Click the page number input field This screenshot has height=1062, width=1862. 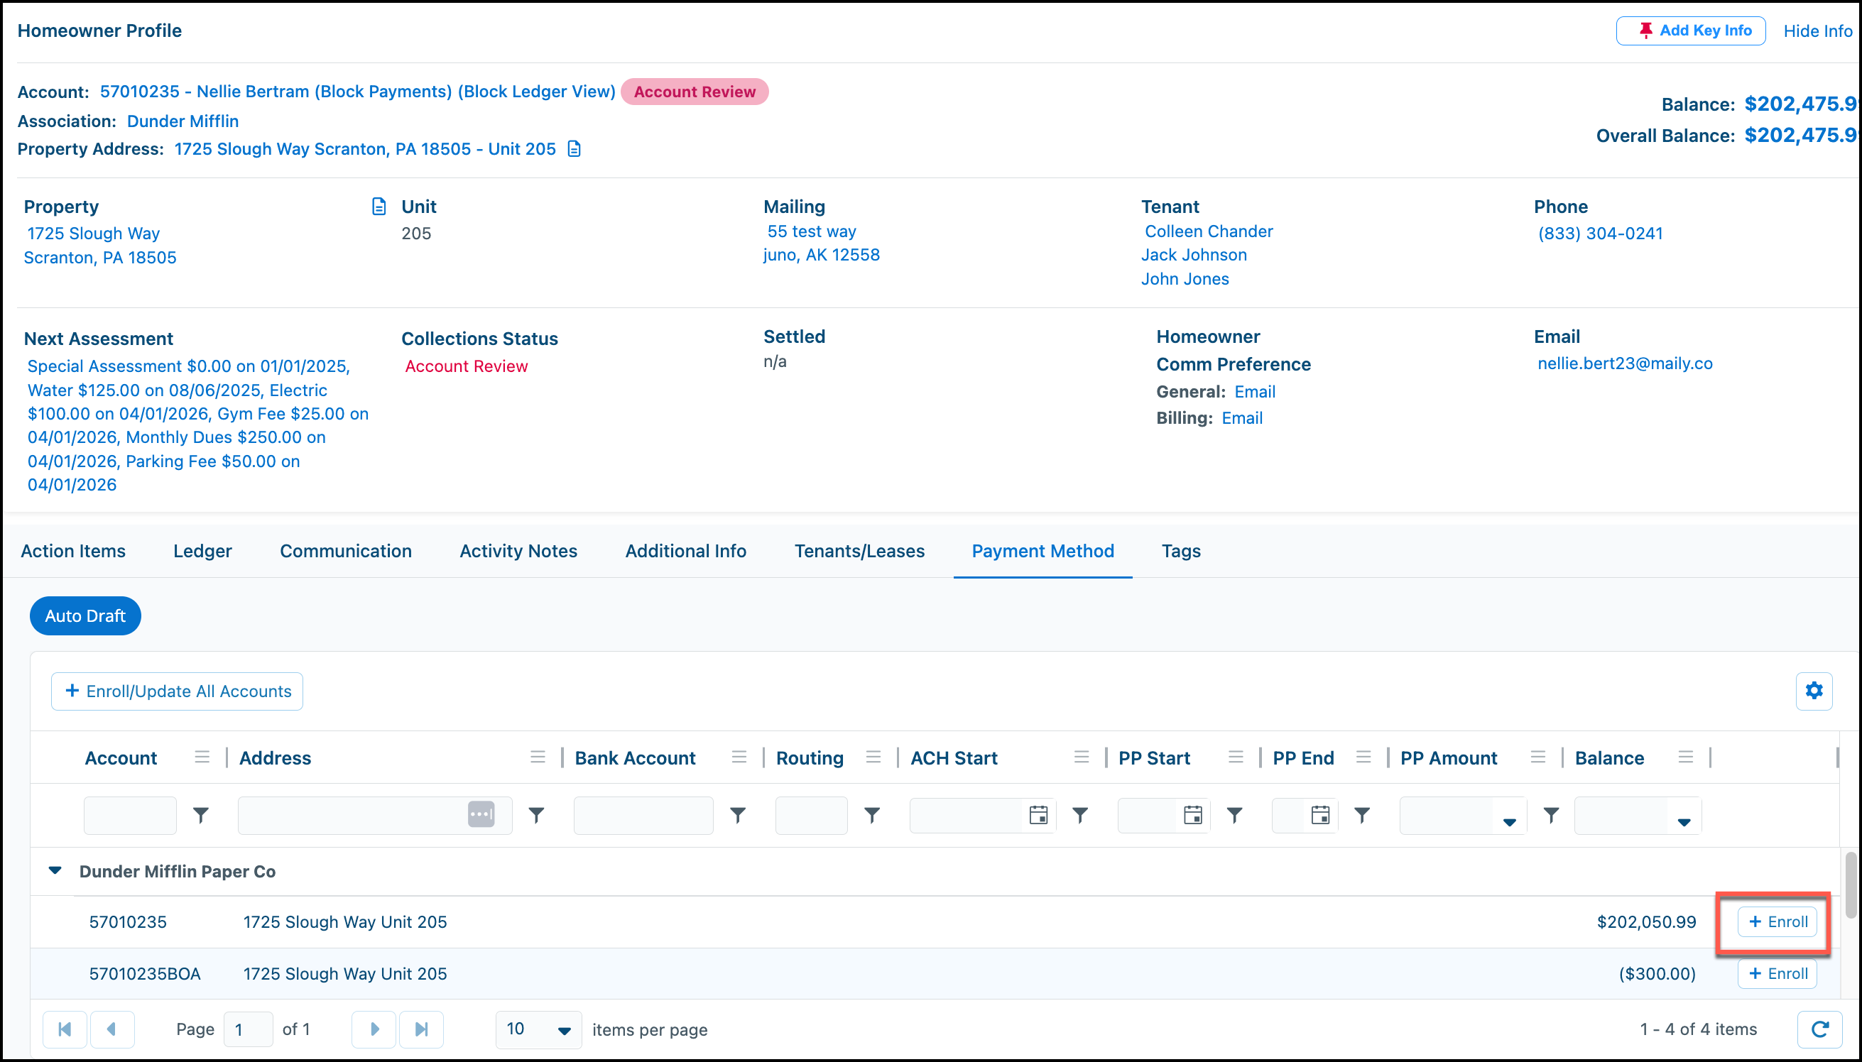click(x=248, y=1029)
